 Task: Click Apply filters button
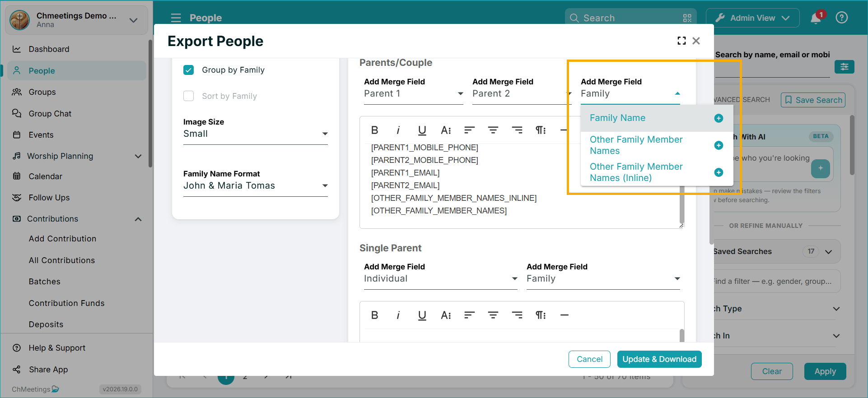click(x=825, y=371)
